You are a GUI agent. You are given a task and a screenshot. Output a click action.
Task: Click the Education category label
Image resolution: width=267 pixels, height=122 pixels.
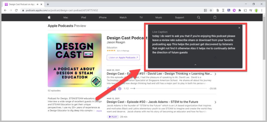(x=112, y=48)
